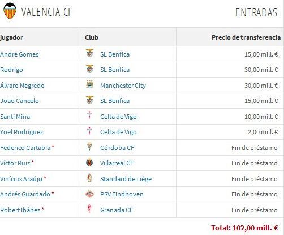The height and width of the screenshot is (235, 284).
Task: Click the Granada CF crest icon
Action: tap(89, 208)
